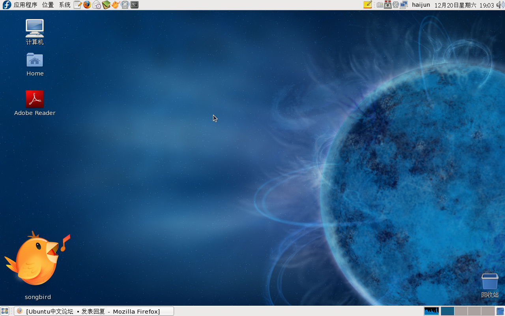Select the 计算机 desktop icon
The height and width of the screenshot is (316, 505).
tap(35, 32)
